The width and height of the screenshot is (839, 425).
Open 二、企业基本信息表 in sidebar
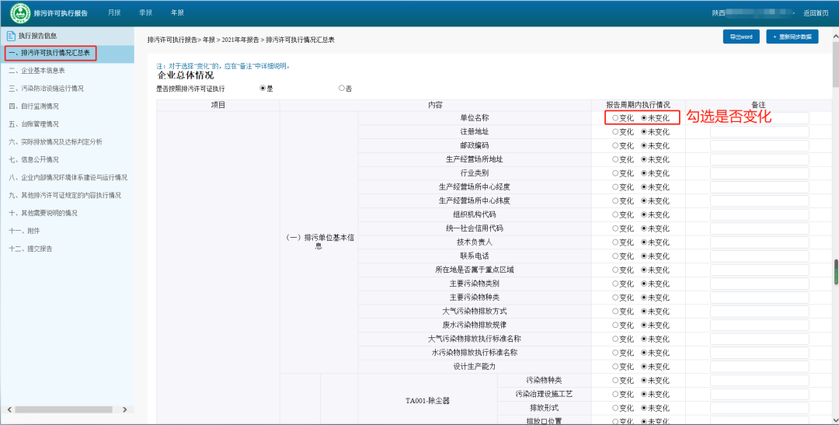[43, 71]
